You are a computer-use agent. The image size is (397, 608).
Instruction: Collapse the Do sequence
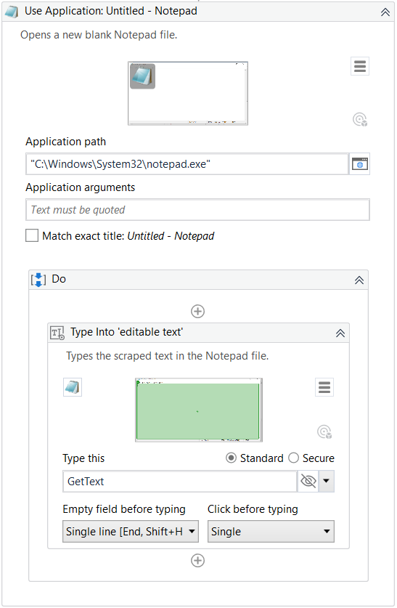click(359, 280)
